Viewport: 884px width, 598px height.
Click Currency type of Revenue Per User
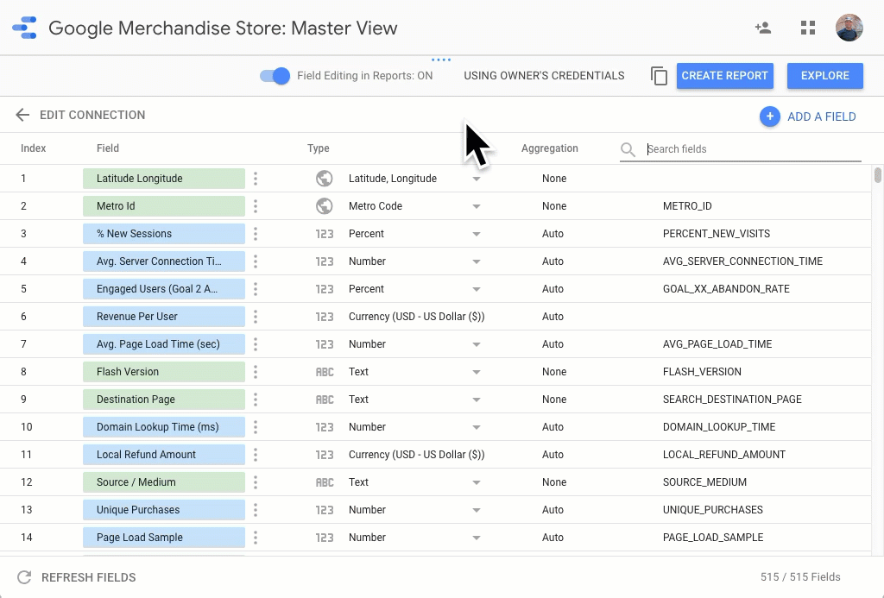(416, 317)
